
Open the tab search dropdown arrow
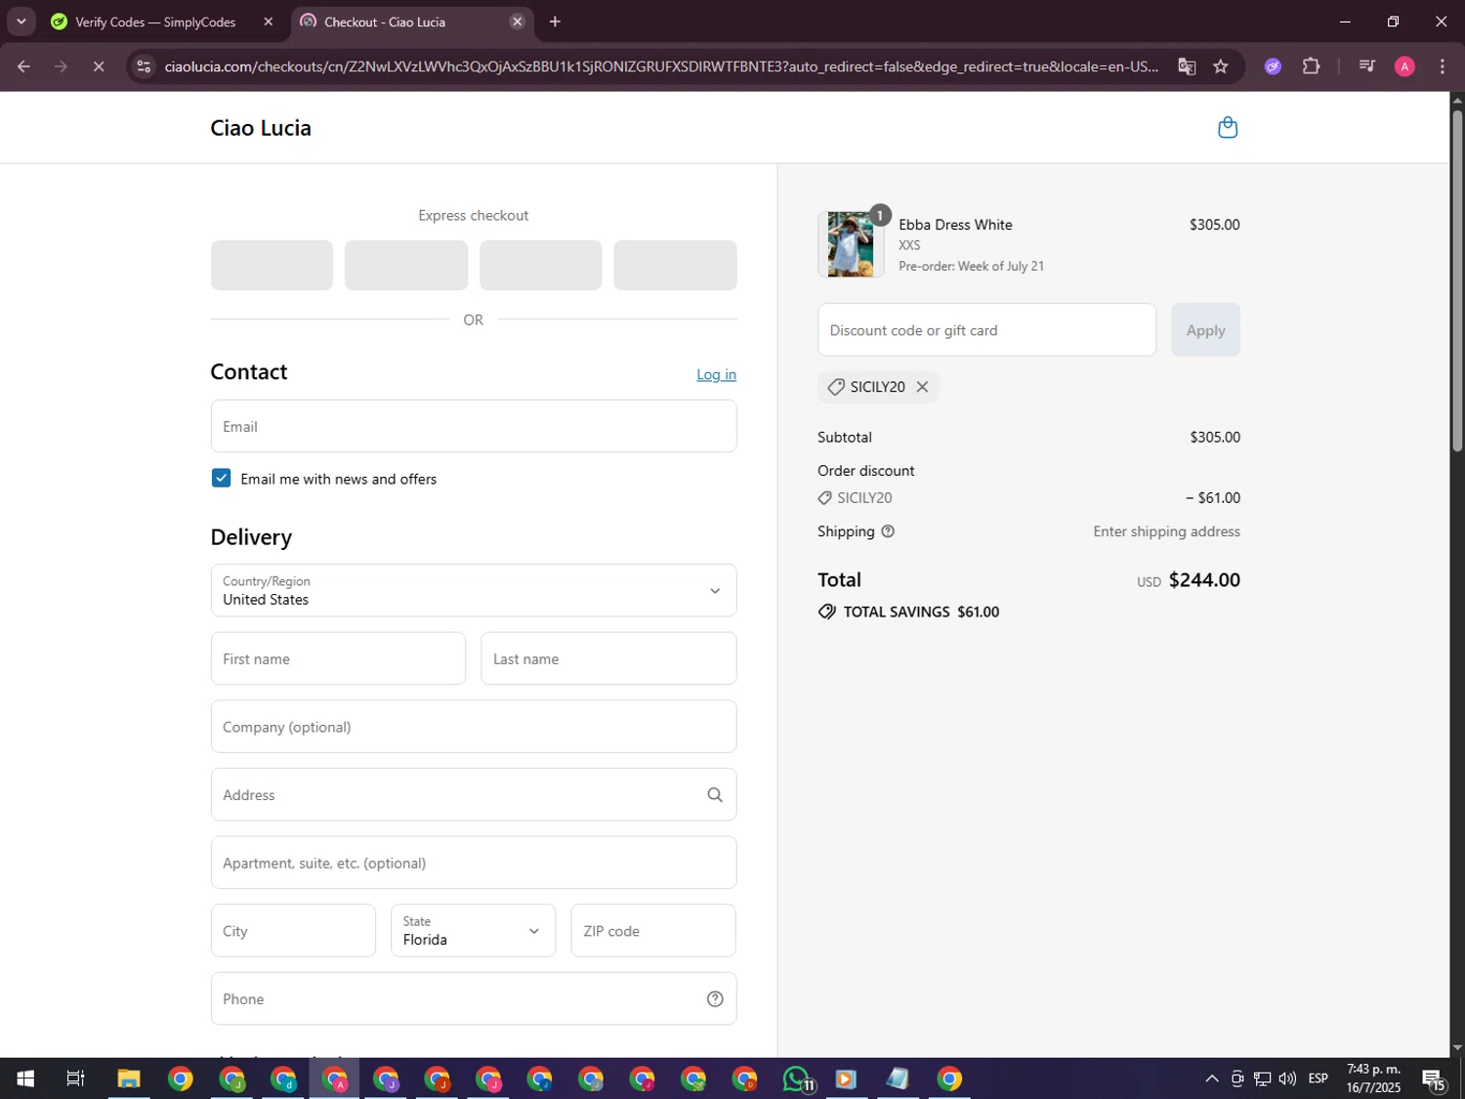[21, 21]
